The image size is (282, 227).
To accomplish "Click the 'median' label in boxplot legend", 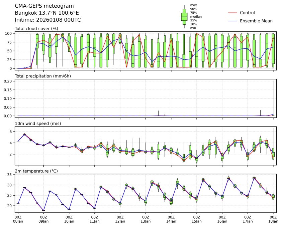I will tap(196, 16).
